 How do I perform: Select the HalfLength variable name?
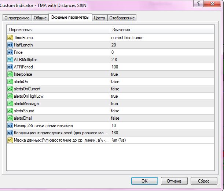(x=23, y=45)
